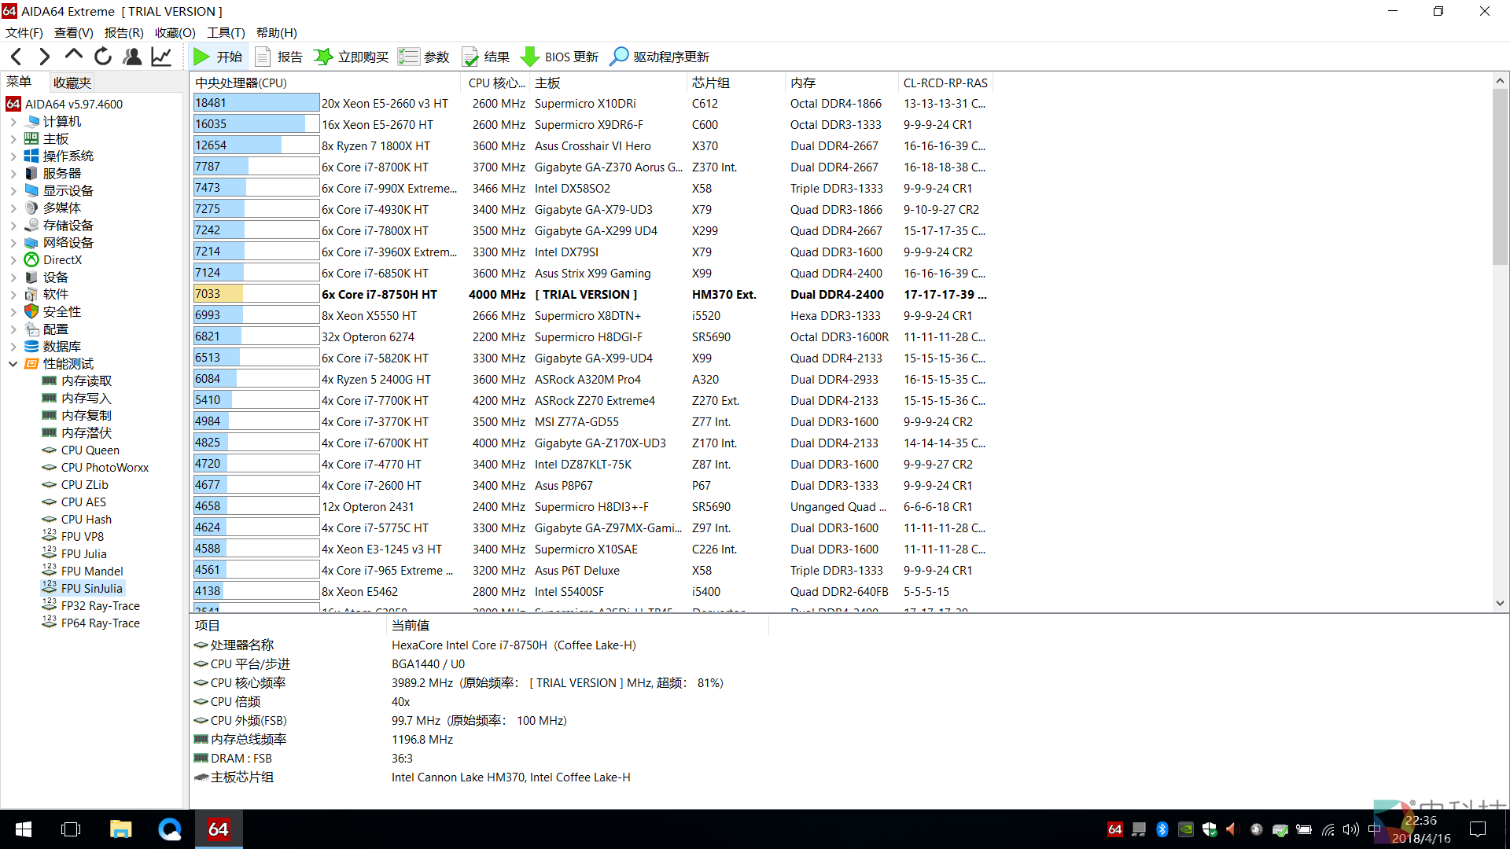Screen dimensions: 1510x849
Task: Click the navigate Forward arrow icon
Action: [45, 57]
